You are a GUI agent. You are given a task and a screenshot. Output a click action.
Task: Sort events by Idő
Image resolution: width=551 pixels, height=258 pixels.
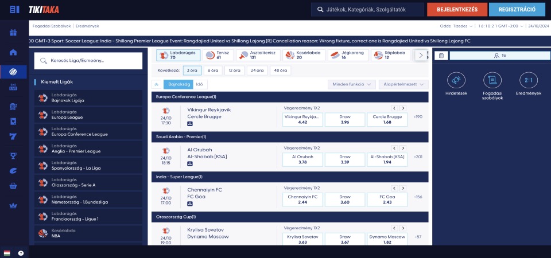tap(200, 84)
